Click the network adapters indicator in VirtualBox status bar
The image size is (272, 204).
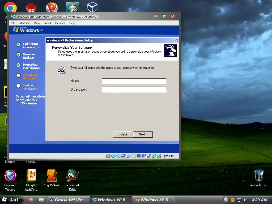[x=123, y=156]
